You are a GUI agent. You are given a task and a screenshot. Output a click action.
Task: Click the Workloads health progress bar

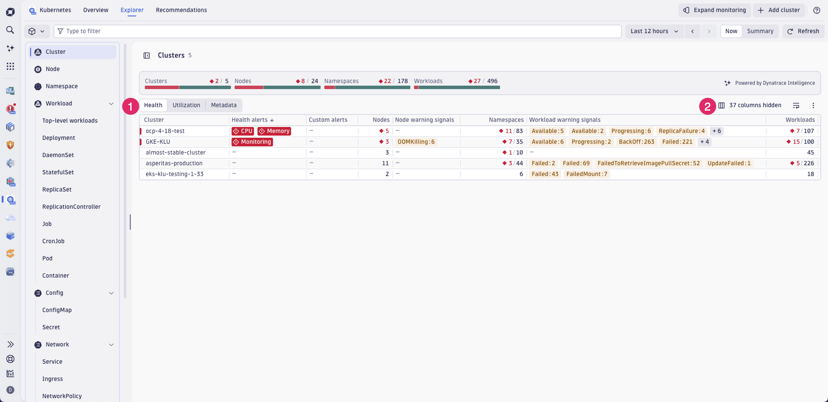click(x=456, y=87)
